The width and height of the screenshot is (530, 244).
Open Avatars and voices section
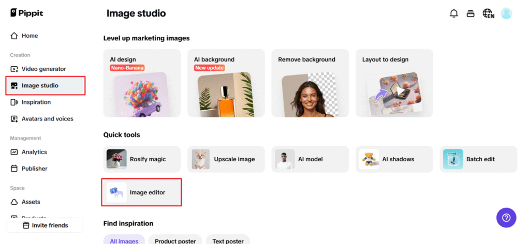pos(47,119)
